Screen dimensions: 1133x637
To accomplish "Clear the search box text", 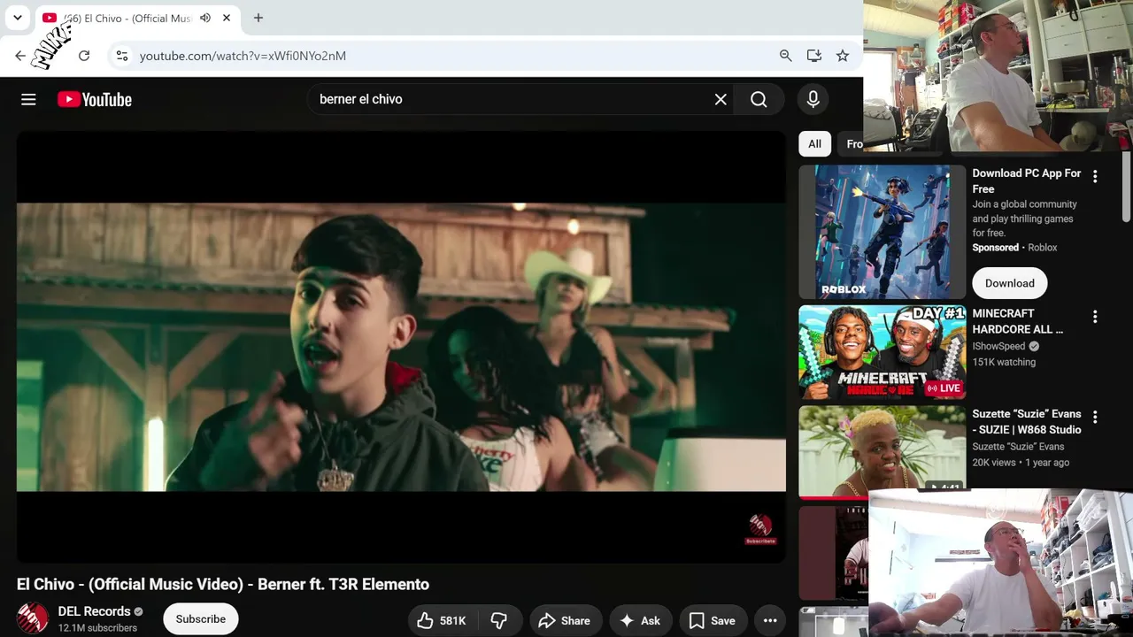I will pos(721,100).
